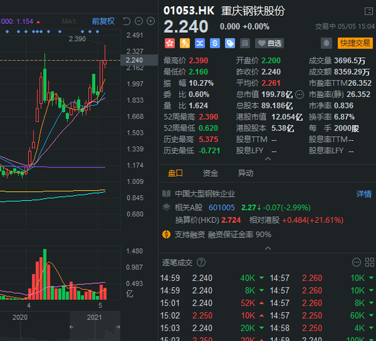Open the 详情 details link
Viewport: 376px width, 341px height.
pos(364,193)
